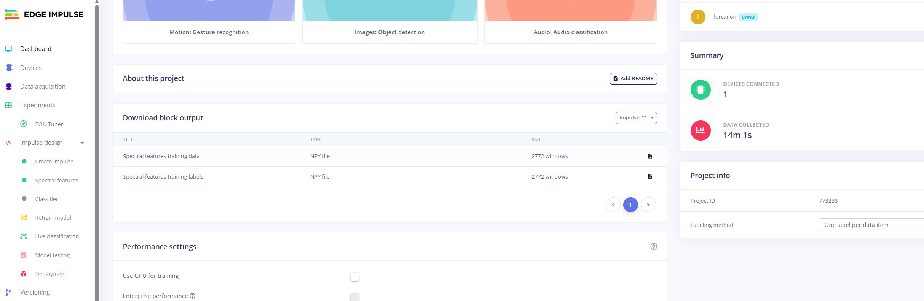Image resolution: width=924 pixels, height=301 pixels.
Task: Click the Retrain model shuffle icon
Action: [24, 218]
